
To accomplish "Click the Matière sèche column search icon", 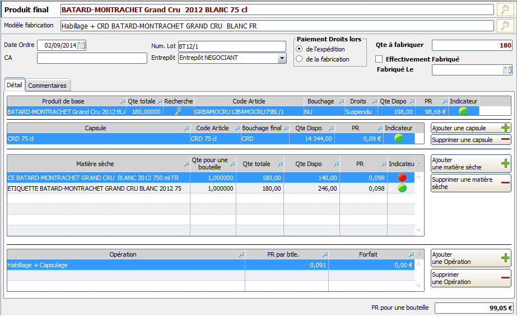I will click(x=187, y=164).
